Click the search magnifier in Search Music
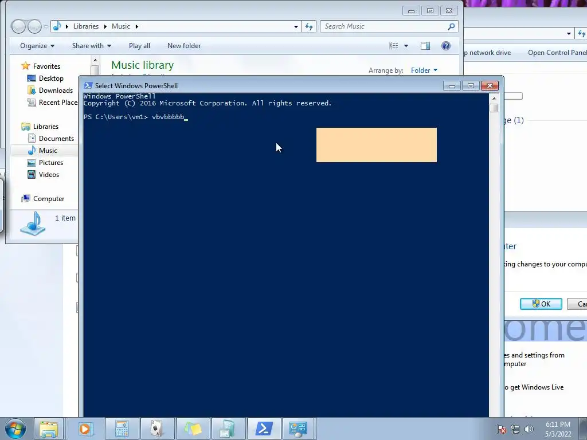The width and height of the screenshot is (587, 440). point(451,26)
